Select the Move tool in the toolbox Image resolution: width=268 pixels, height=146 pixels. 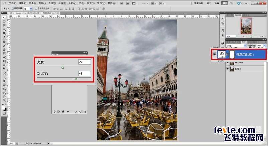point(4,18)
